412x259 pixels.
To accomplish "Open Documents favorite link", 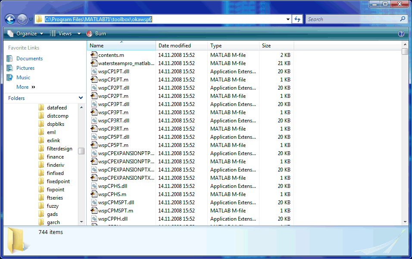I will pos(29,59).
